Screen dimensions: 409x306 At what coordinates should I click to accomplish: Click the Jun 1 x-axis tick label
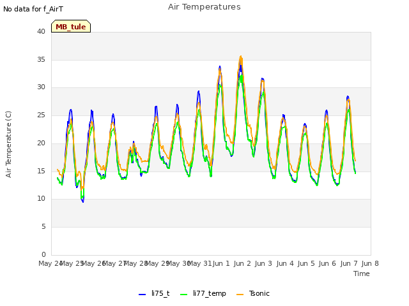(221, 263)
